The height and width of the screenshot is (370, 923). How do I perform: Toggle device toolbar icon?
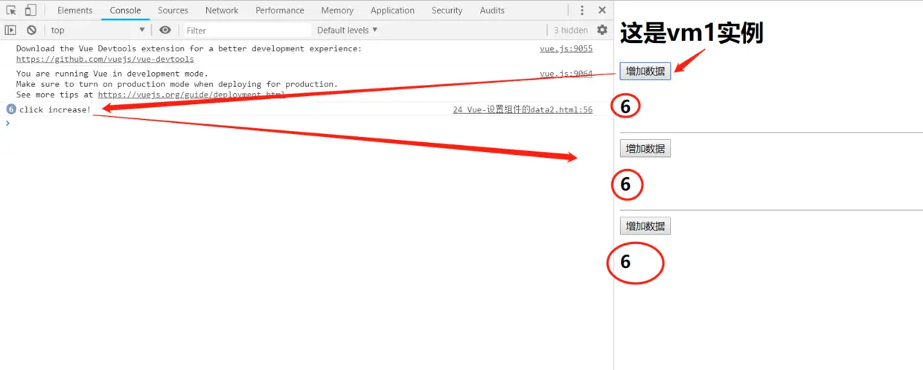coord(30,10)
